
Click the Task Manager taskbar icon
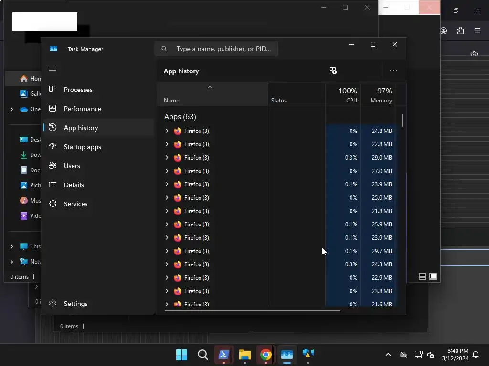point(287,355)
